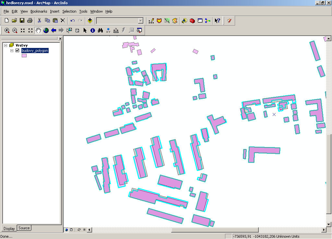Screen dimensions: 332x239
Task: Switch to Layout View button
Action: click(x=71, y=230)
